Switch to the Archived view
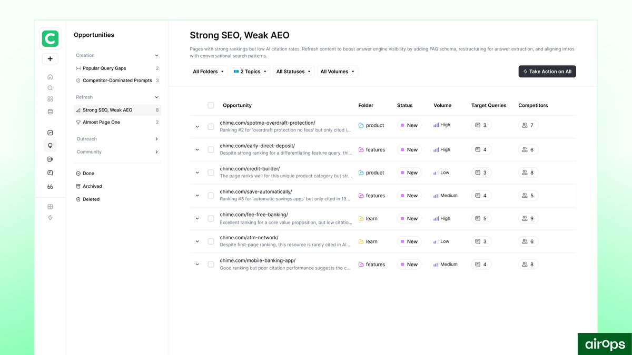 point(93,186)
